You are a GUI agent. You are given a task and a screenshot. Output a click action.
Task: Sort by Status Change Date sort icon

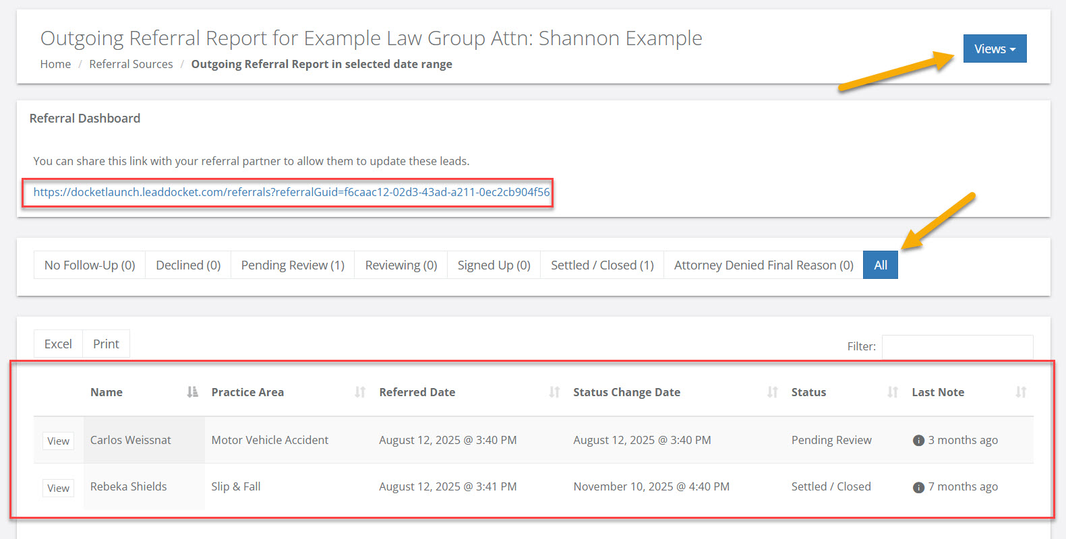[x=773, y=392]
